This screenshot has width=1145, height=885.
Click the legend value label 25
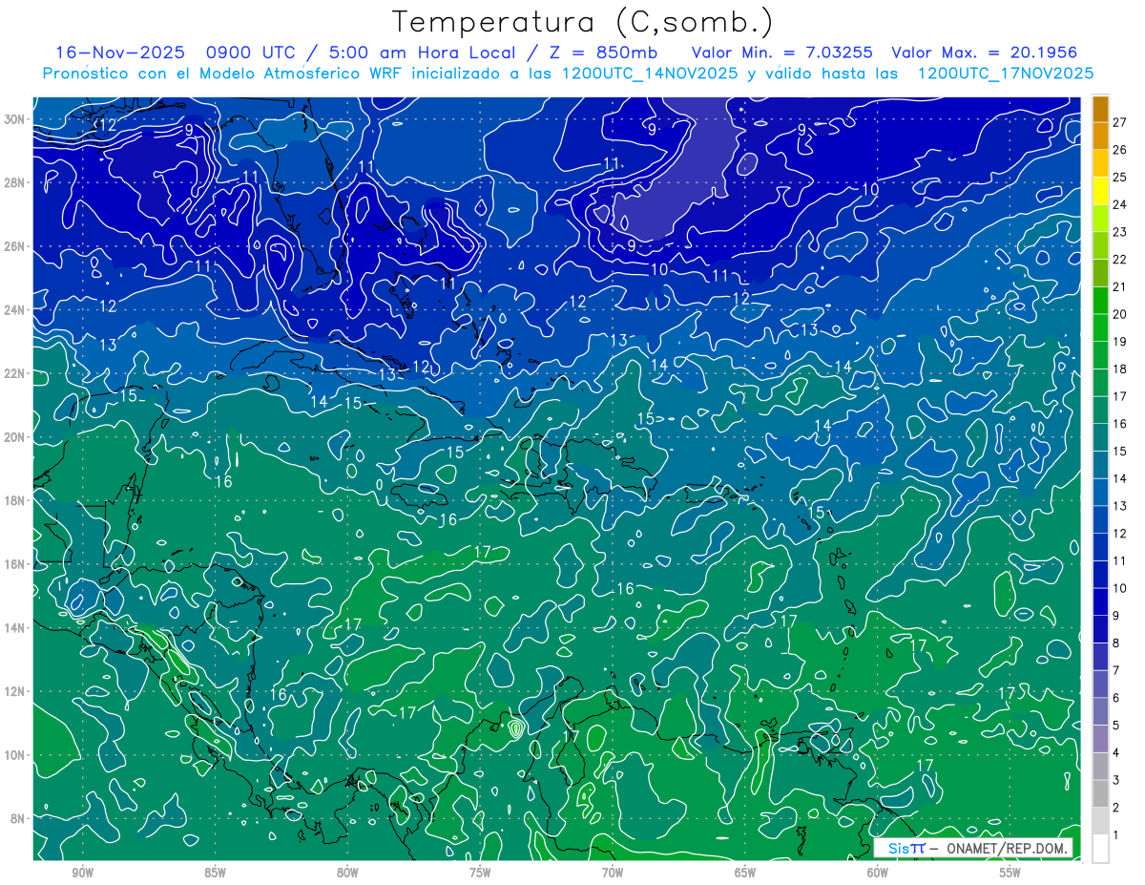(1120, 178)
